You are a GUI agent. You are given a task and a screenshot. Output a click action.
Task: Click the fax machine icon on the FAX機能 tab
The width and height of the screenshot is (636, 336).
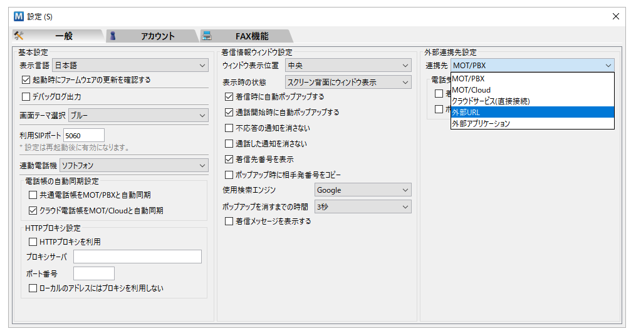207,36
